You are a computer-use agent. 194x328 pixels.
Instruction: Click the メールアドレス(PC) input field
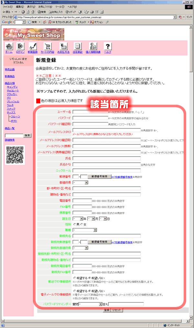pos(106,130)
